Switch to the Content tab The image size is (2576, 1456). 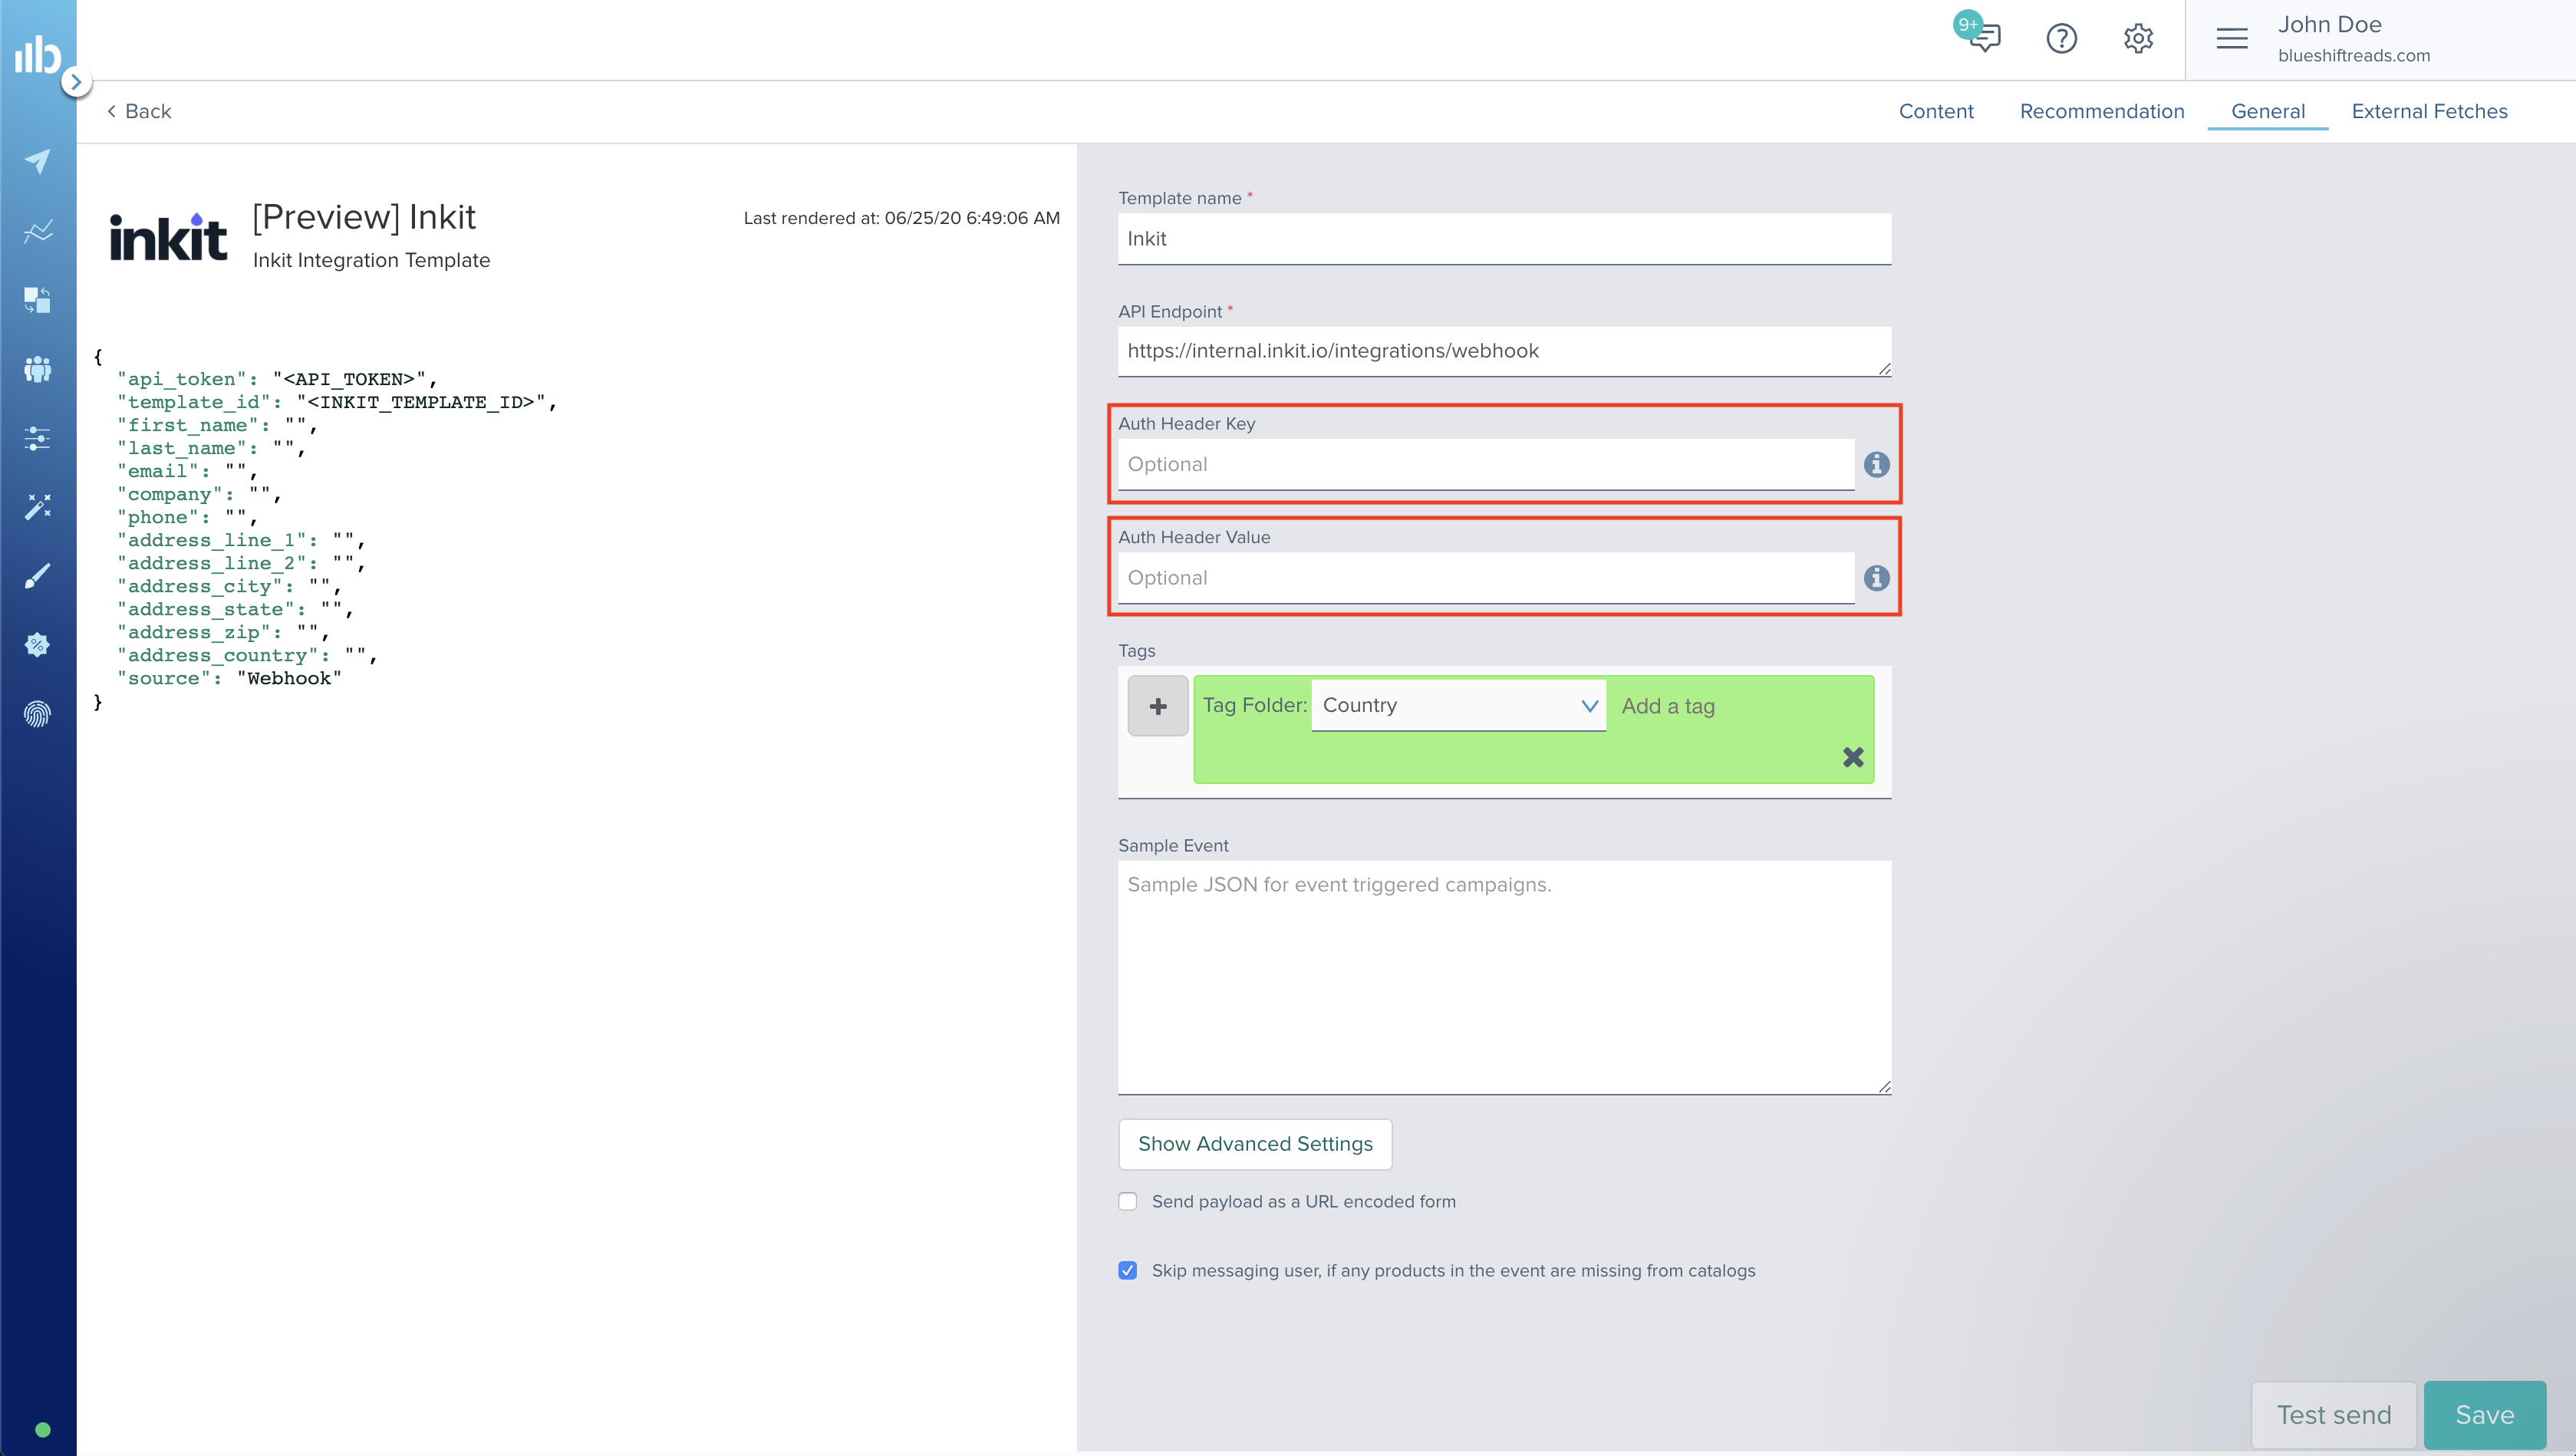1936,111
